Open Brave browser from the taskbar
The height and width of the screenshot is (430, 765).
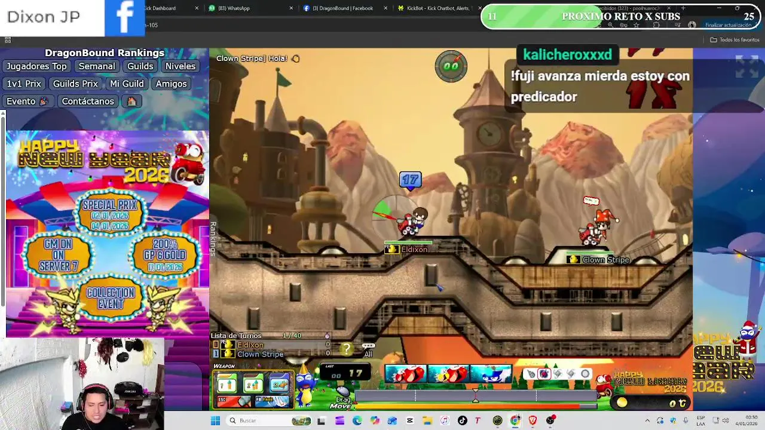pyautogui.click(x=533, y=420)
